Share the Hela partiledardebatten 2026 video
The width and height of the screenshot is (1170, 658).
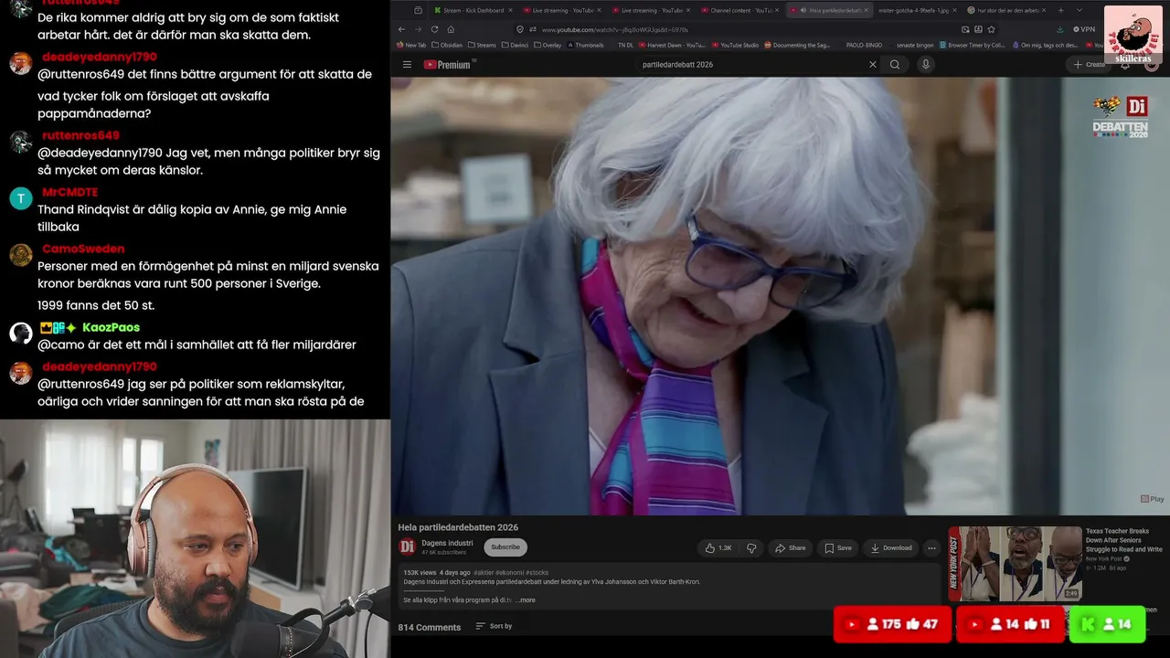click(x=791, y=548)
